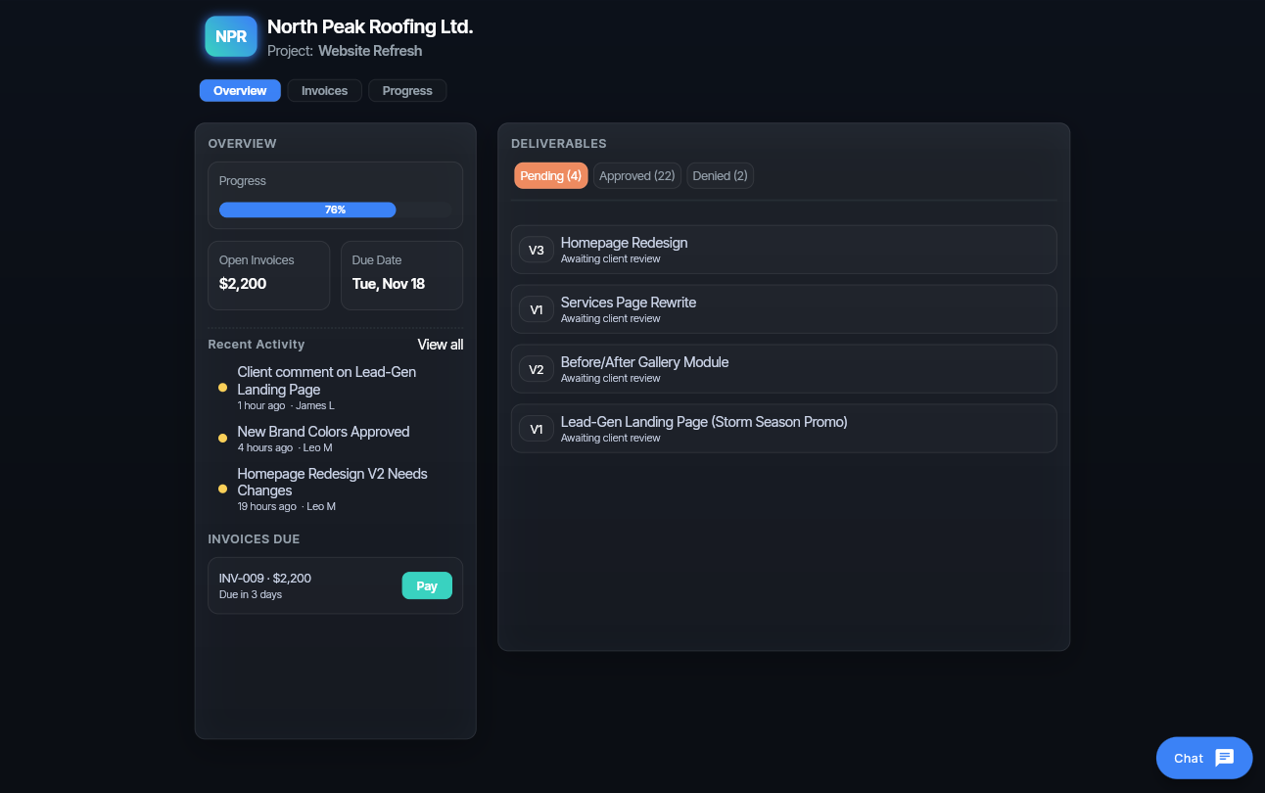Screen dimensions: 1265x793
Task: Show Approved (22) deliverables
Action: (x=636, y=176)
